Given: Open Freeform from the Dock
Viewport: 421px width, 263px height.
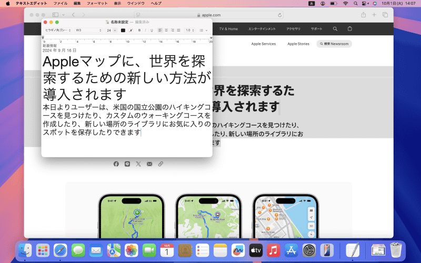Looking at the screenshot, I should point(238,251).
